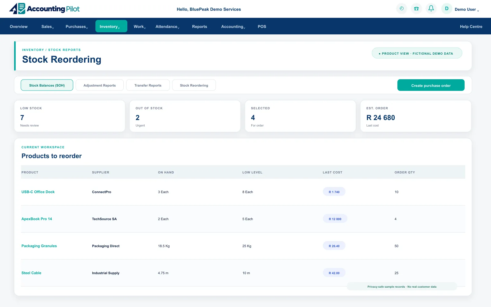Image resolution: width=491 pixels, height=307 pixels.
Task: Click the telephone support icon
Action: 416,9
